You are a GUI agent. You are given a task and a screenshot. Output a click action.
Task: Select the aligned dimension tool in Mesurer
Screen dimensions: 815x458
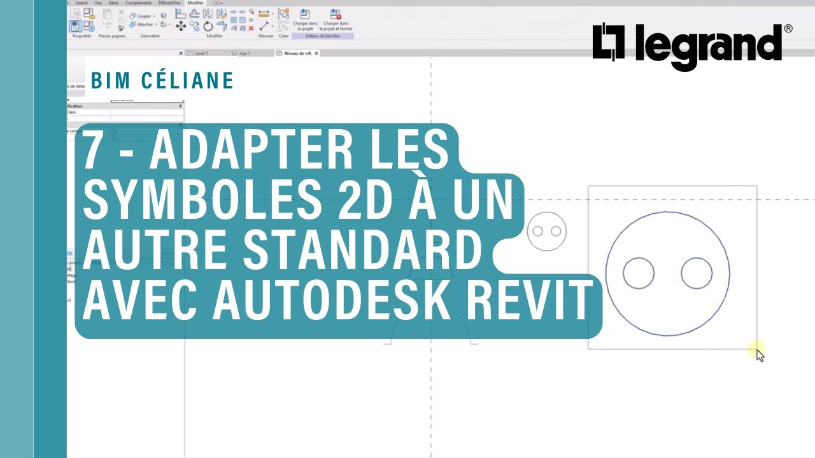pyautogui.click(x=264, y=26)
